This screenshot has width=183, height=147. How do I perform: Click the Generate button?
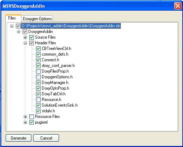(18, 138)
